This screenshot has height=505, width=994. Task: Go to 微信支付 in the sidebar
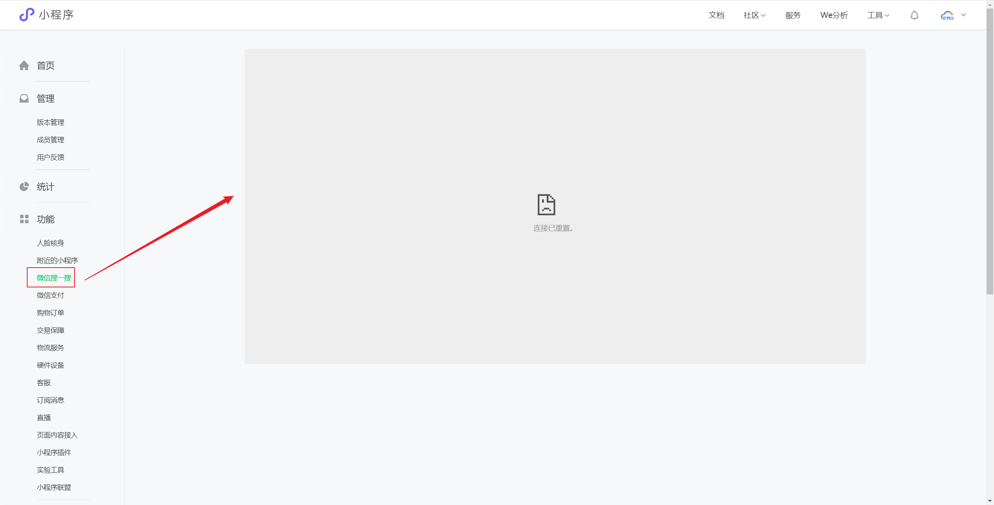50,295
